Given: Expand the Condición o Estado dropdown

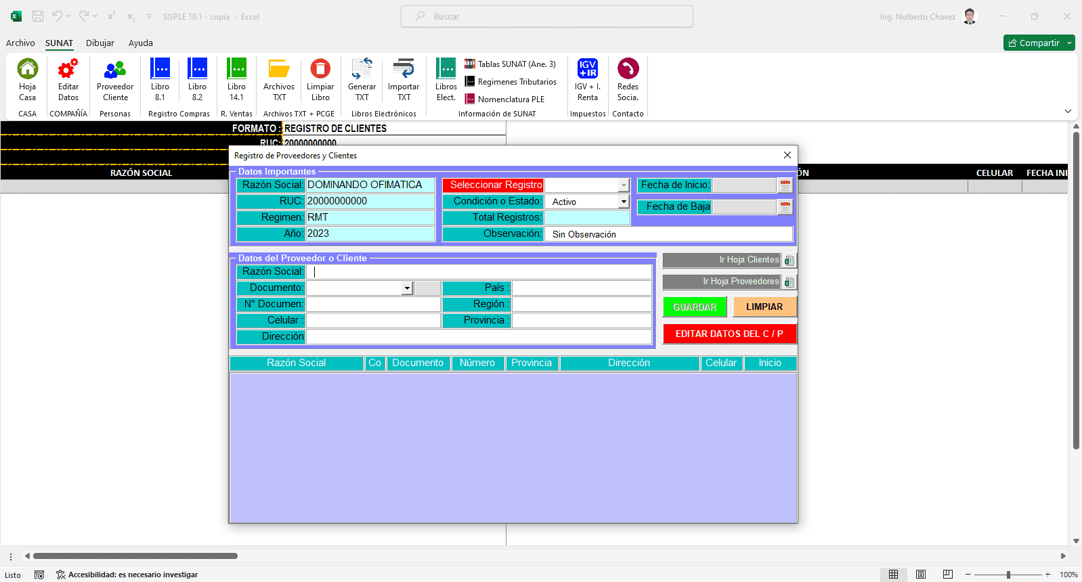Looking at the screenshot, I should tap(624, 202).
